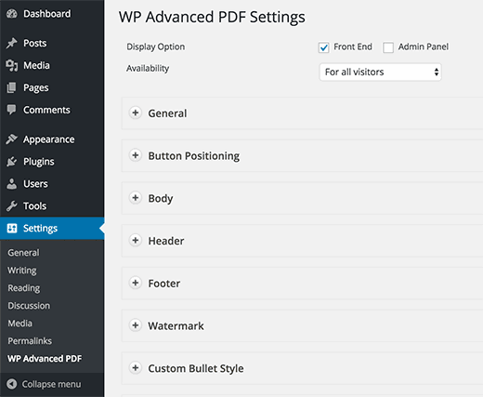This screenshot has width=483, height=397.
Task: Click the Custom Bullet Style heading text
Action: 196,368
